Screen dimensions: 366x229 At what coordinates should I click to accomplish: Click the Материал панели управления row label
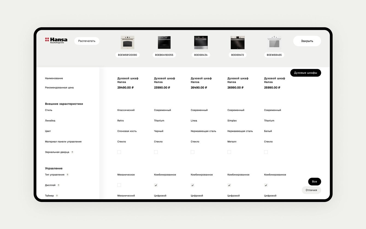(x=63, y=142)
